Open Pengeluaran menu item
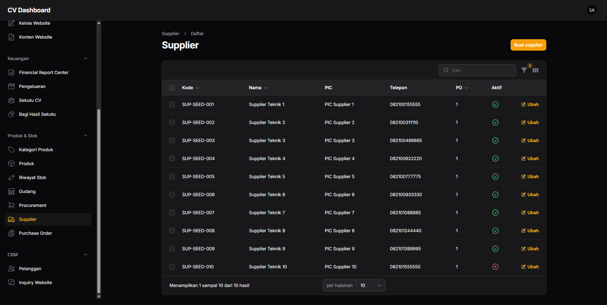The width and height of the screenshot is (607, 305). click(x=48, y=86)
